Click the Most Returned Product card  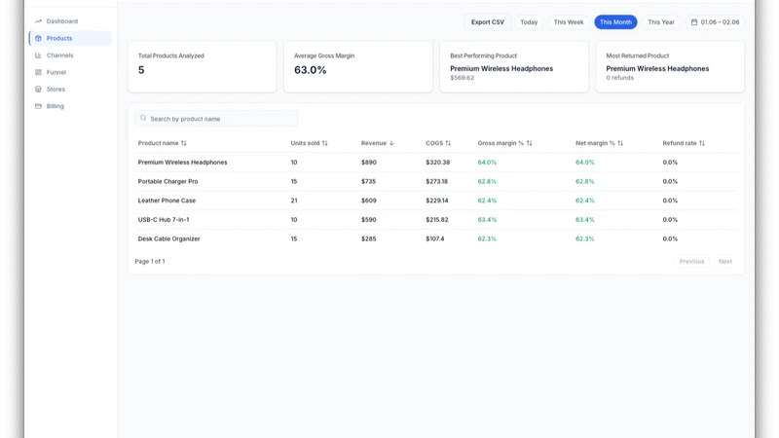pos(670,66)
